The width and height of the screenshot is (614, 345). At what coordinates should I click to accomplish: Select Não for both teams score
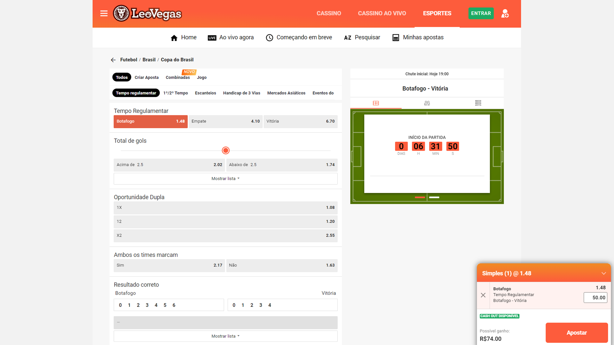pos(282,265)
